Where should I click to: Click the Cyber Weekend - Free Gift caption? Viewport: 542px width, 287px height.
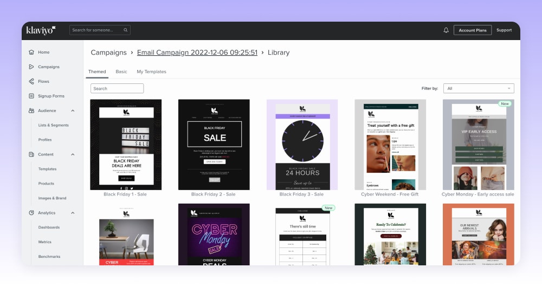[390, 194]
